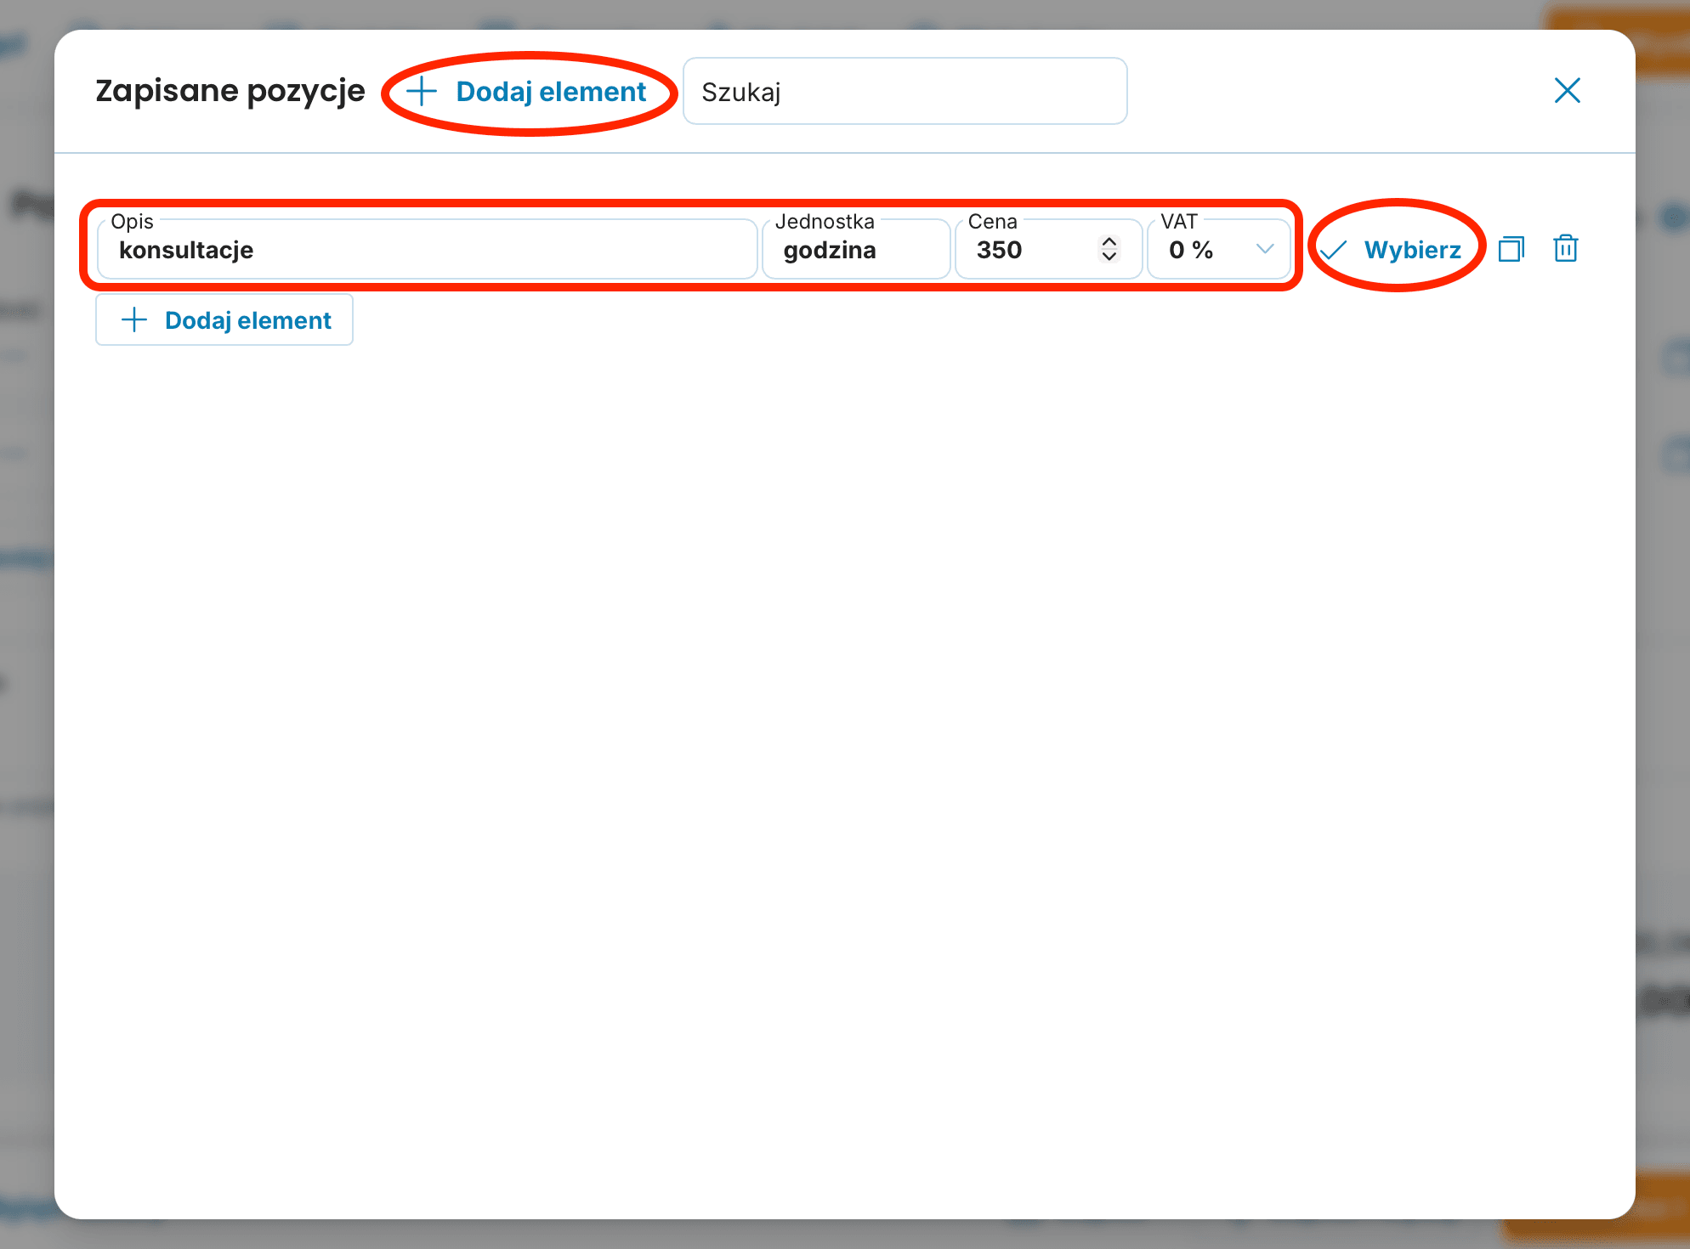Open the VAT 0 % dropdown
Image resolution: width=1690 pixels, height=1249 pixels.
[x=1218, y=250]
